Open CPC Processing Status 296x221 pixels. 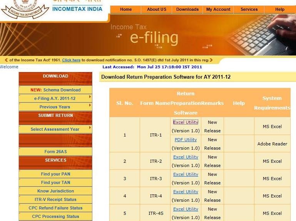tap(55, 216)
